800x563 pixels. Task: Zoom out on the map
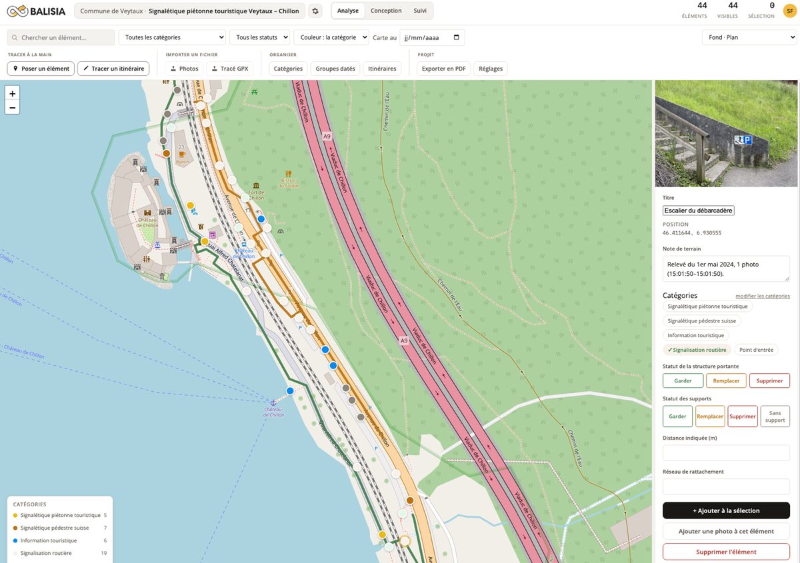coord(12,107)
